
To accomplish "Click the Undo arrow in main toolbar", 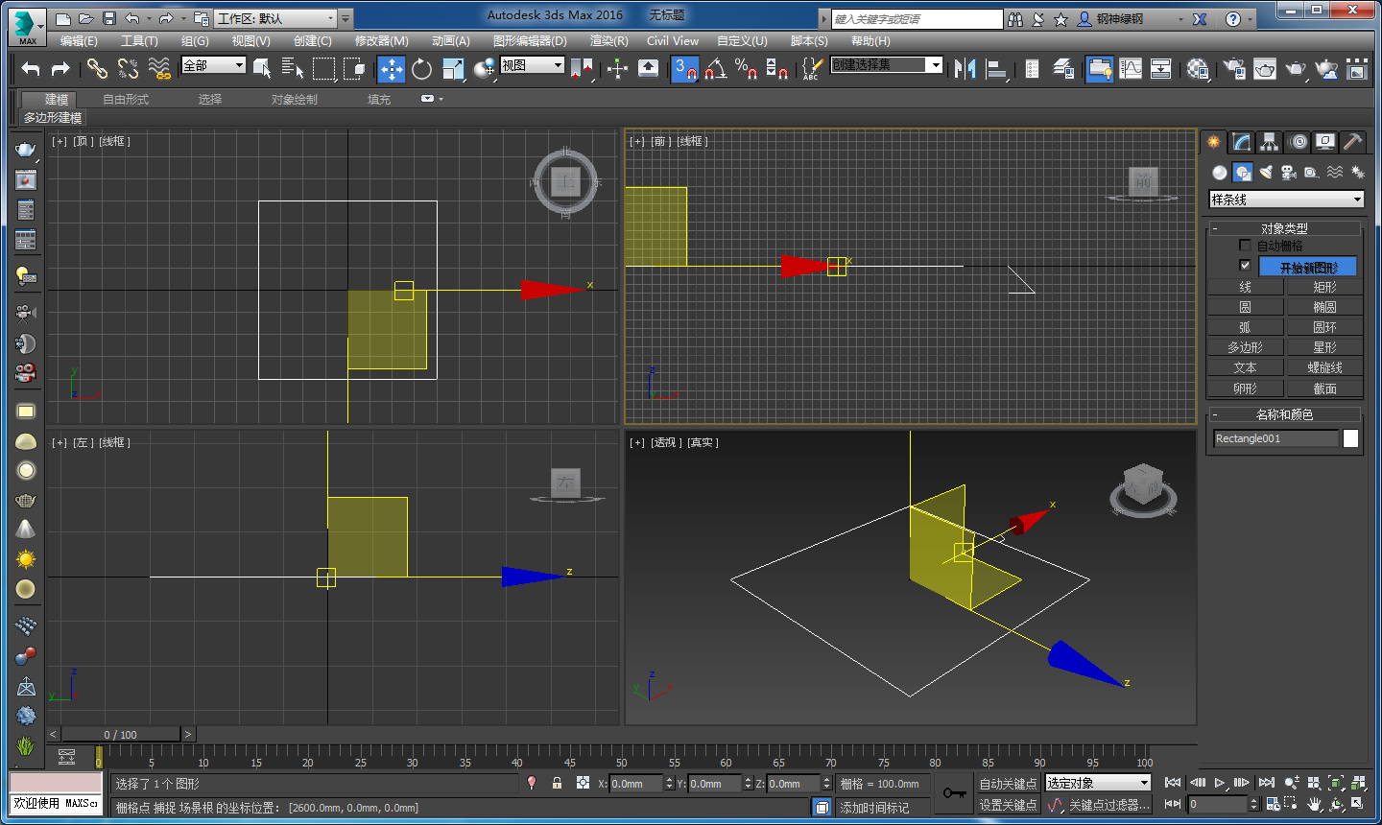I will [x=31, y=68].
